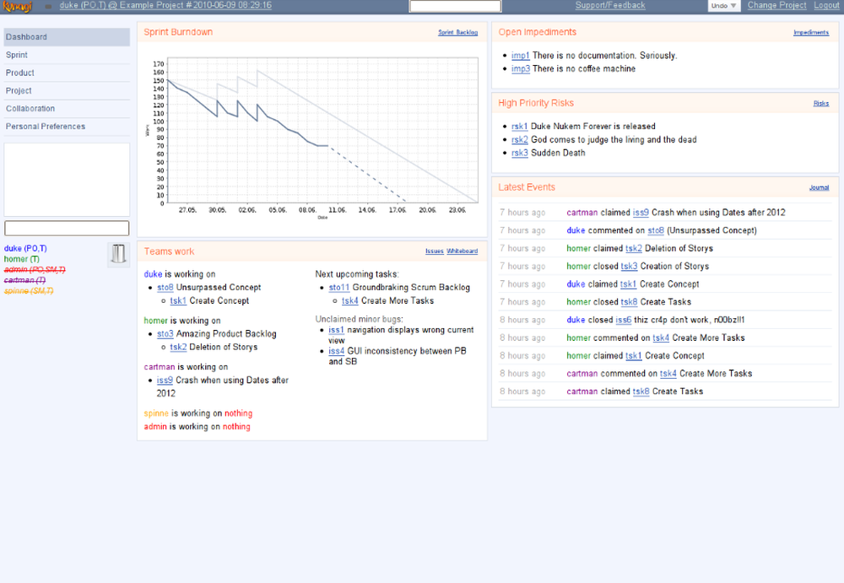
Task: Click Change Project in the top bar
Action: 776,5
